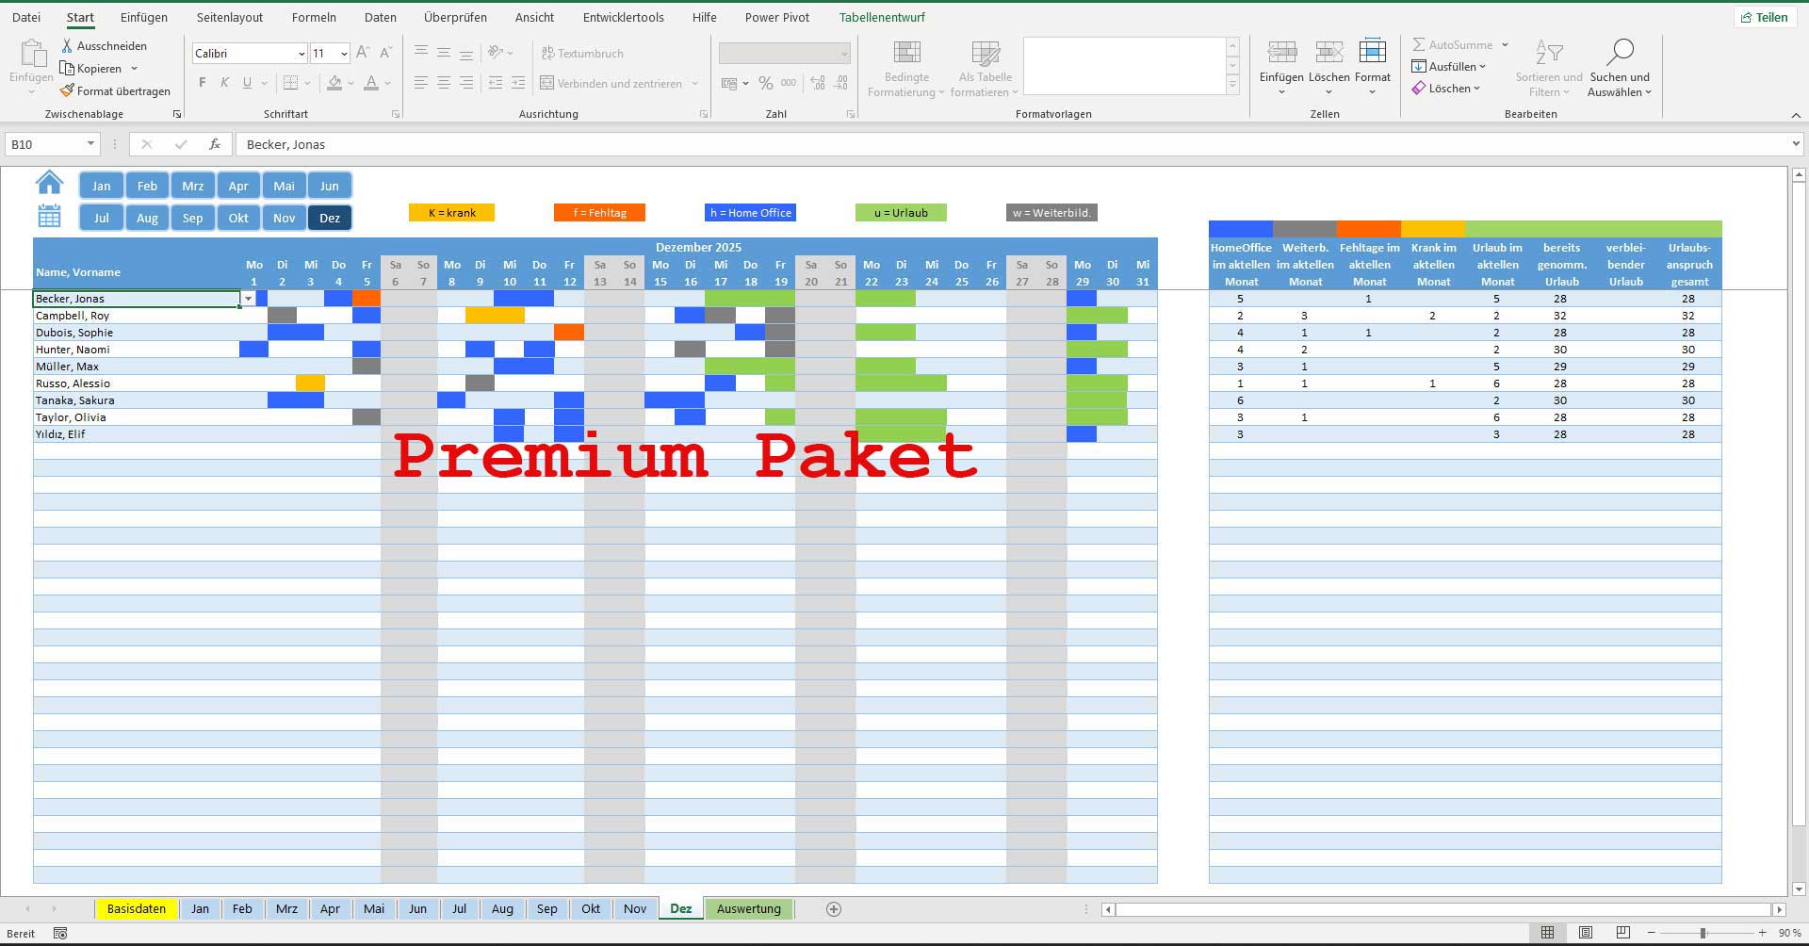The height and width of the screenshot is (946, 1809).
Task: Click the Format Painter brush icon
Action: 67,91
